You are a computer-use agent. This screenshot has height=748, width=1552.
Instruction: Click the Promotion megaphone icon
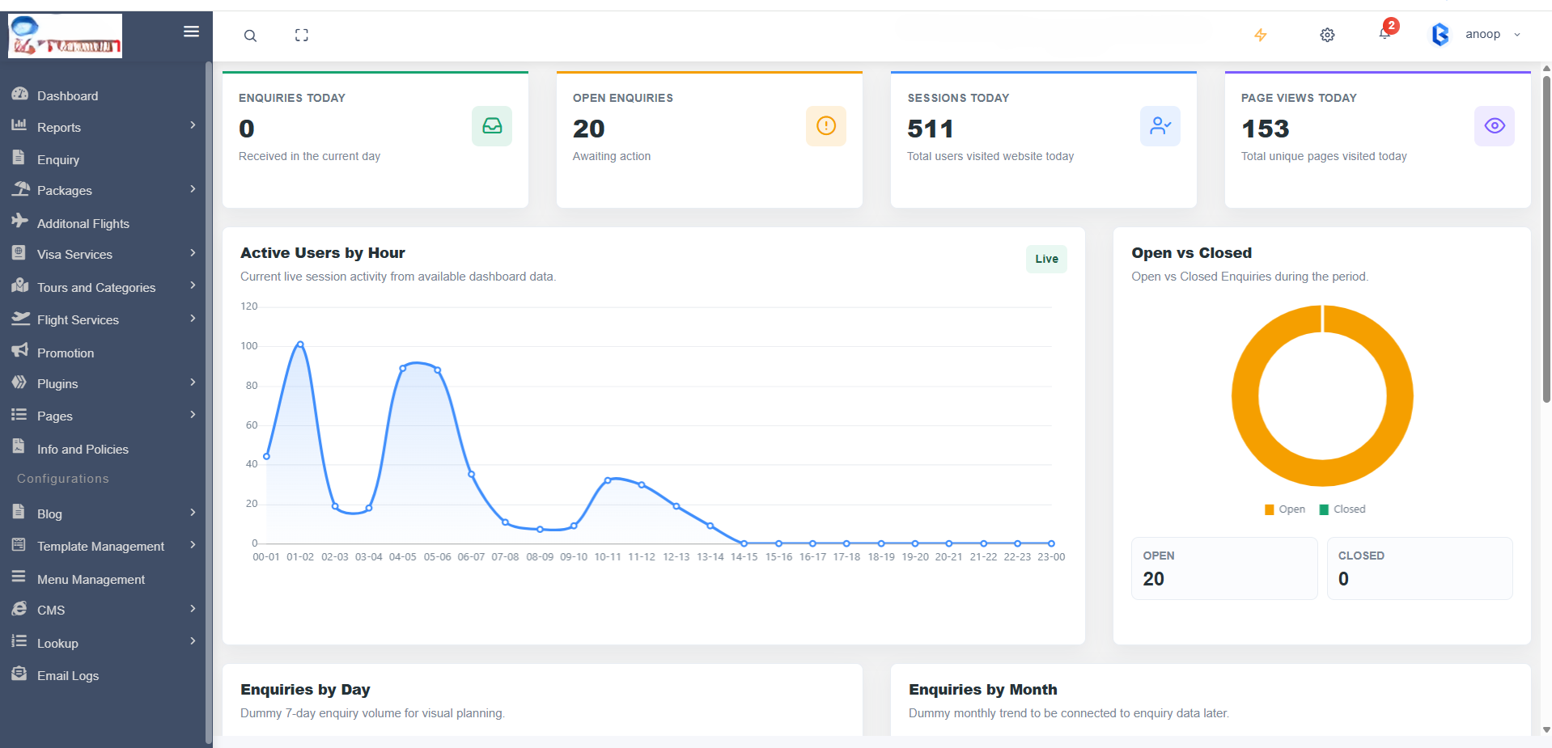tap(20, 350)
